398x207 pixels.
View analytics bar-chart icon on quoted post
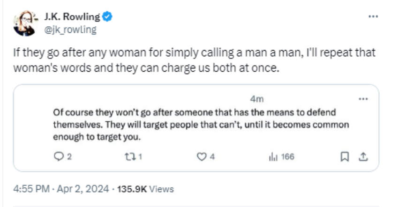[273, 157]
